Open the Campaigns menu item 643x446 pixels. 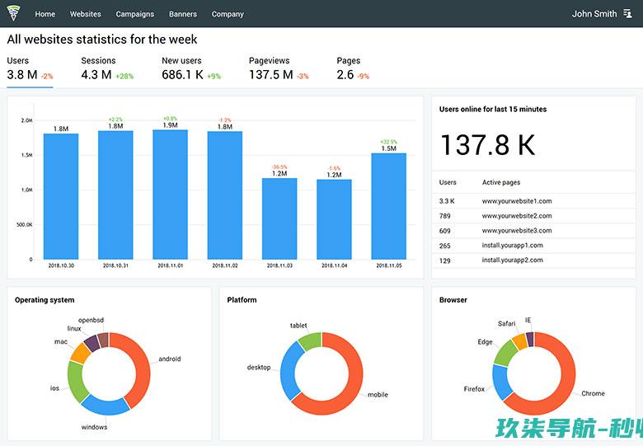pos(135,14)
